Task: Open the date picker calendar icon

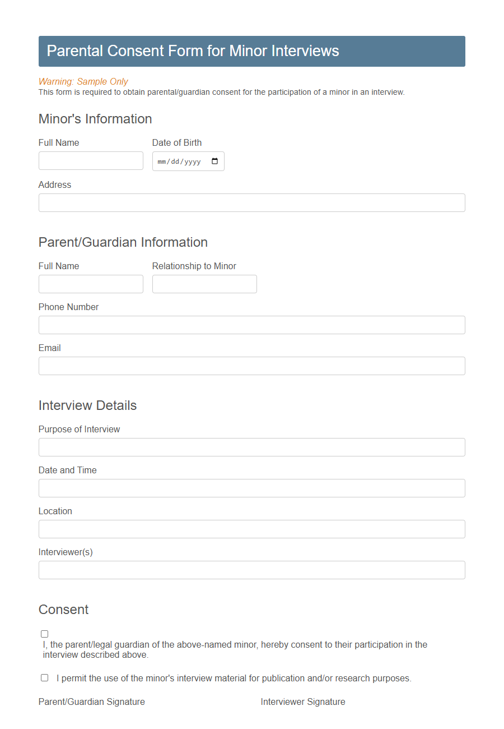Action: [x=215, y=161]
